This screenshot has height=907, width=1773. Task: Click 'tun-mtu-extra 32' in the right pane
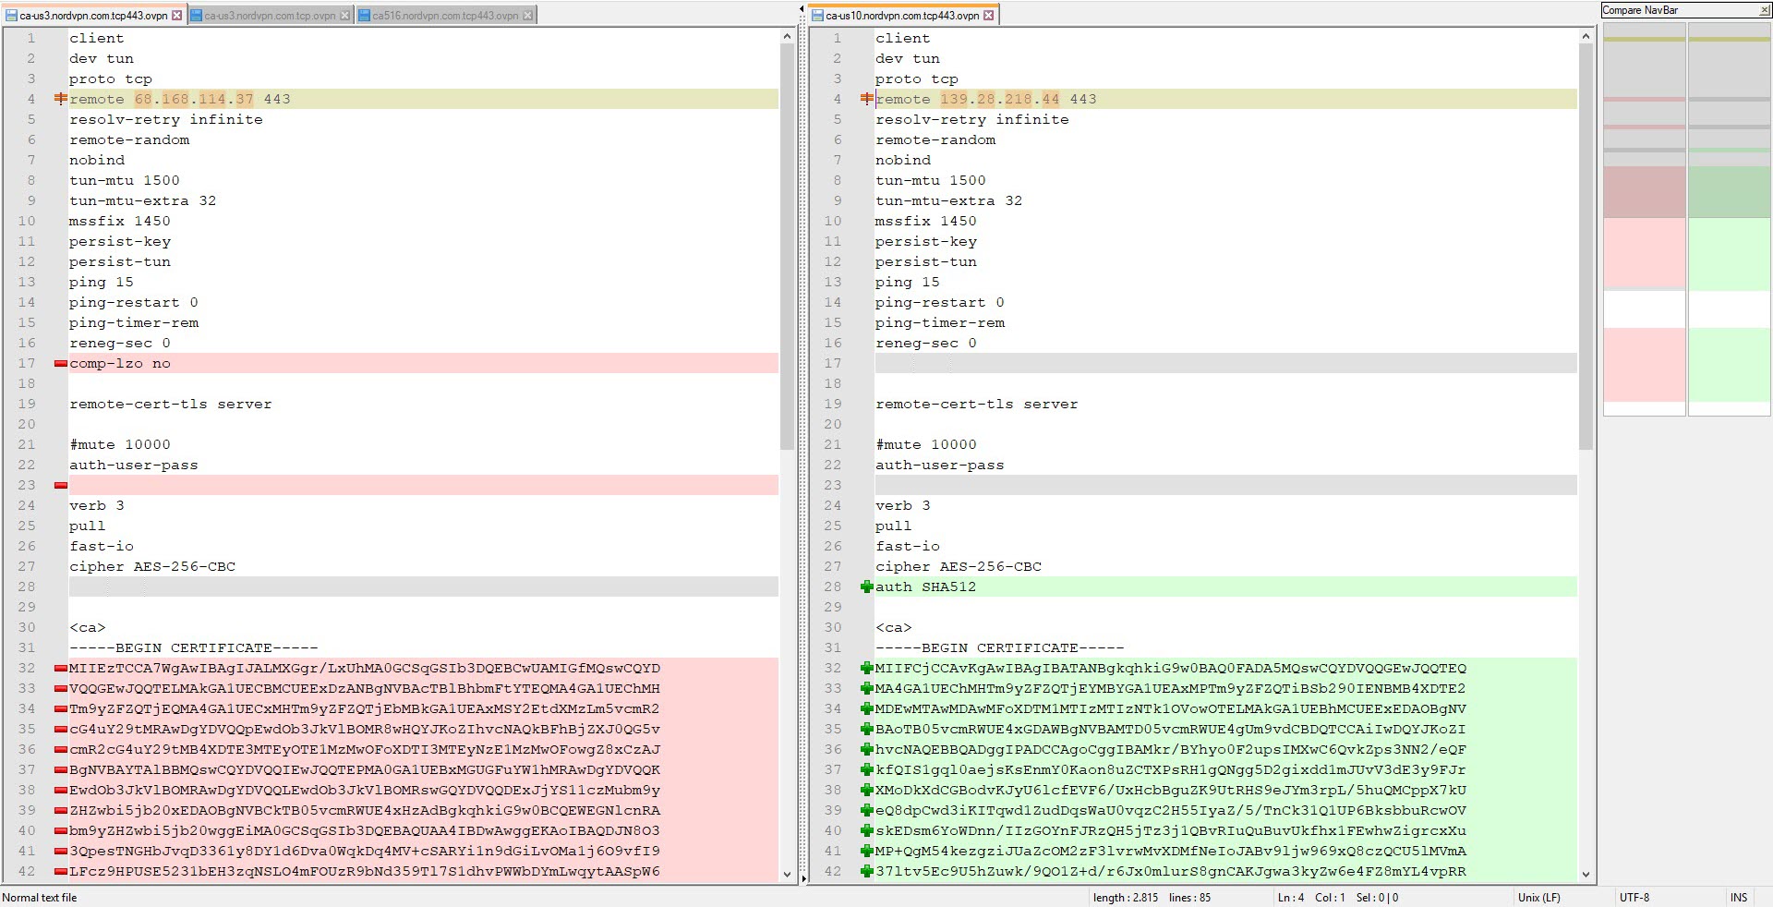(x=949, y=201)
